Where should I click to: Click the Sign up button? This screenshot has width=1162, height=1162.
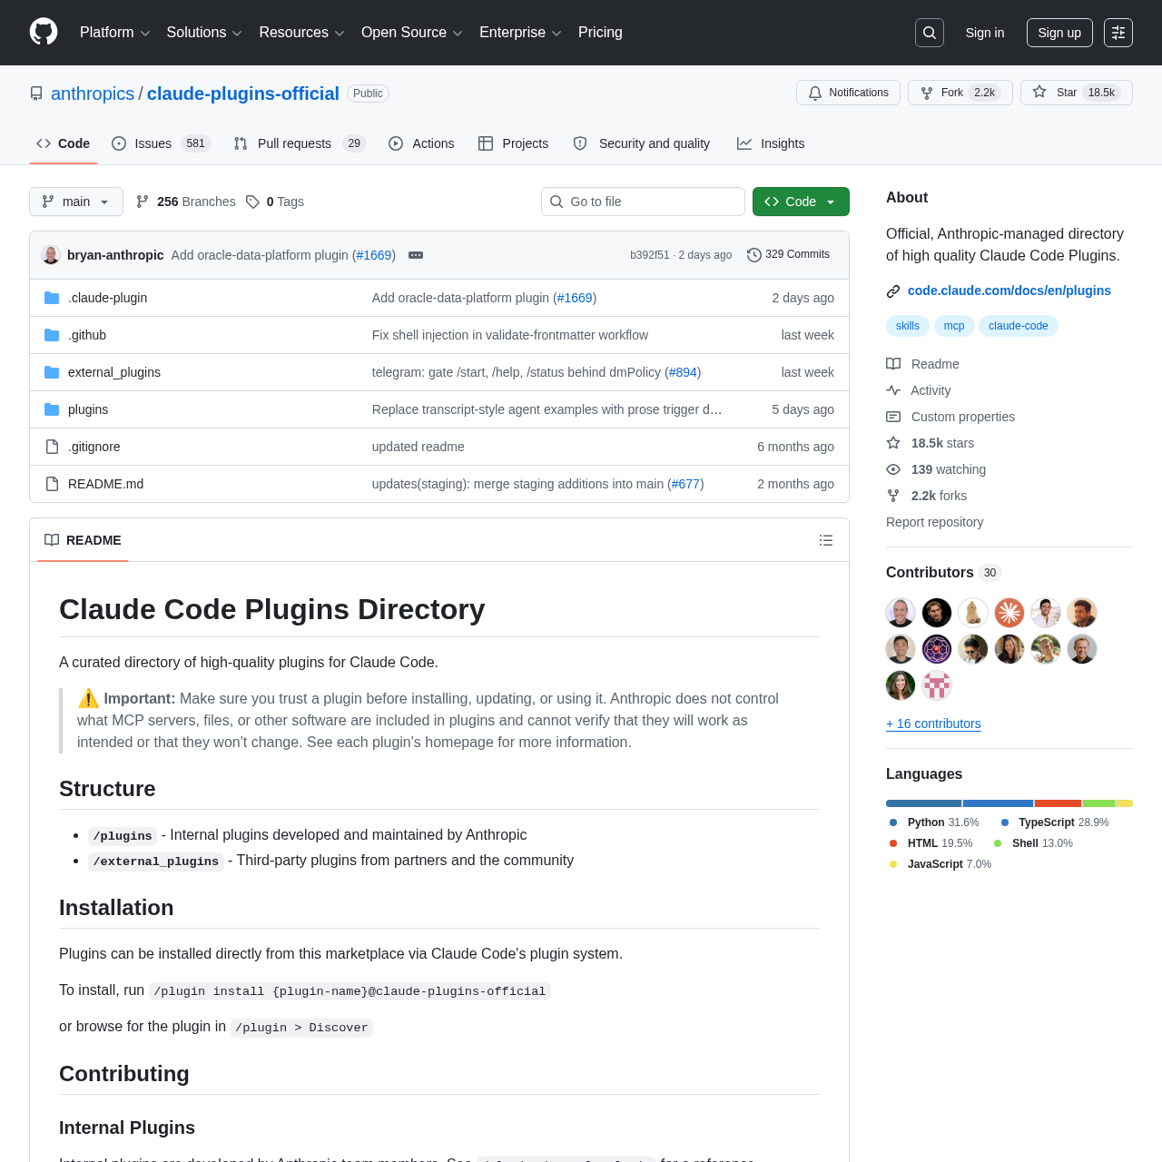(x=1059, y=33)
